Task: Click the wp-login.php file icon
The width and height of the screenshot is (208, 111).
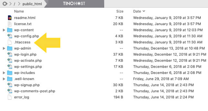Action: 10,54
